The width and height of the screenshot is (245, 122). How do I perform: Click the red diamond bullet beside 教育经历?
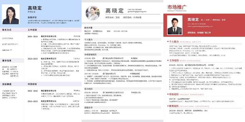tap(168, 106)
